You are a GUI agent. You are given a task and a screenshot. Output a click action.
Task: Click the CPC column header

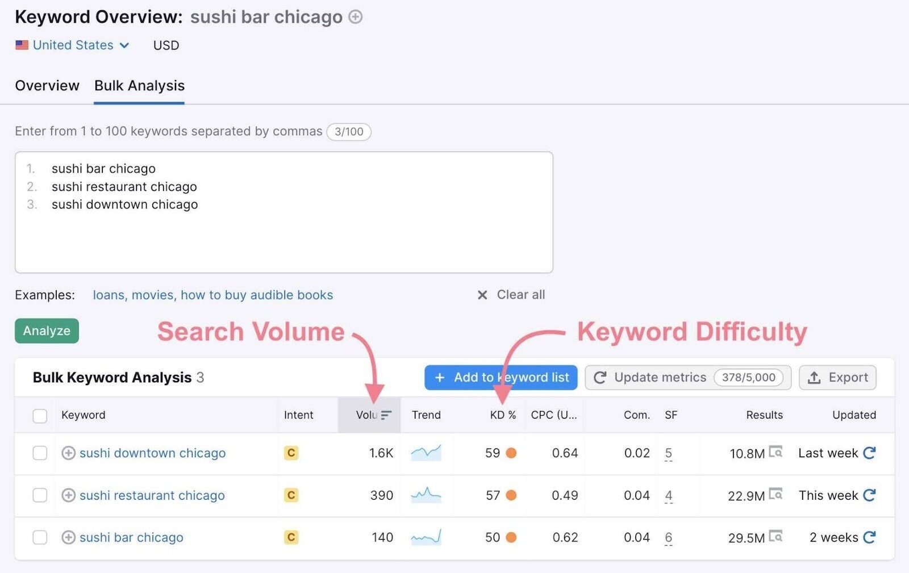coord(554,415)
